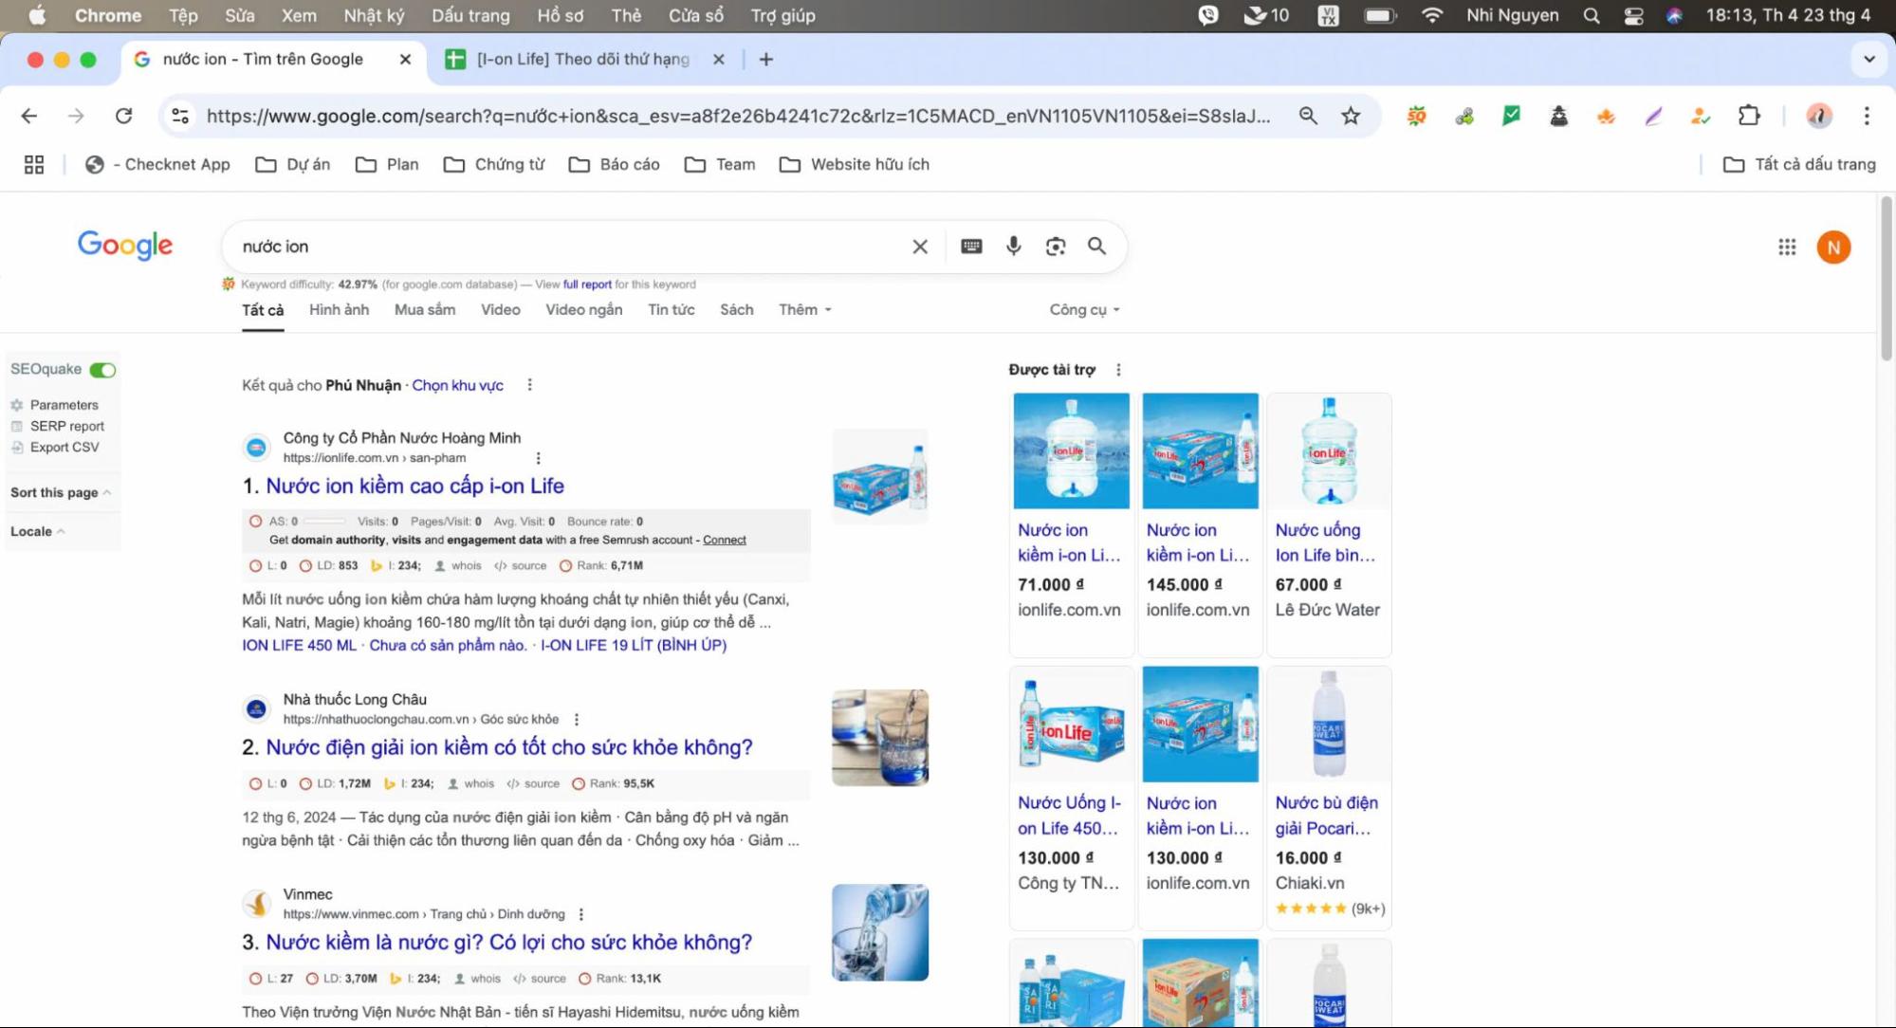Open the Chrome three-dot menu
1896x1028 pixels.
pos(1867,116)
